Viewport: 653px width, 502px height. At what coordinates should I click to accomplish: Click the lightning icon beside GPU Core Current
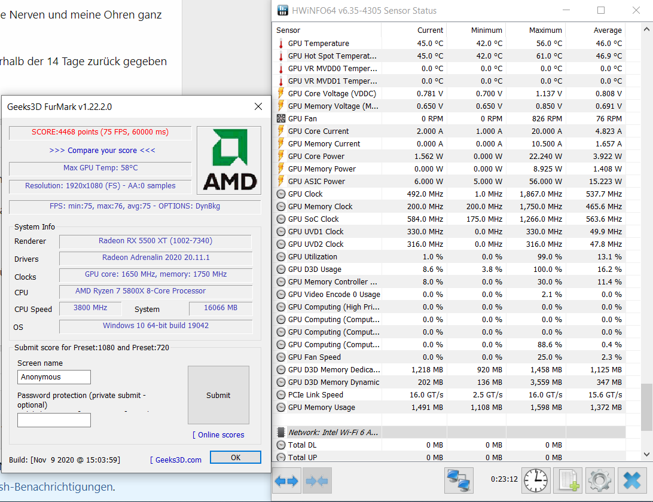tap(281, 131)
